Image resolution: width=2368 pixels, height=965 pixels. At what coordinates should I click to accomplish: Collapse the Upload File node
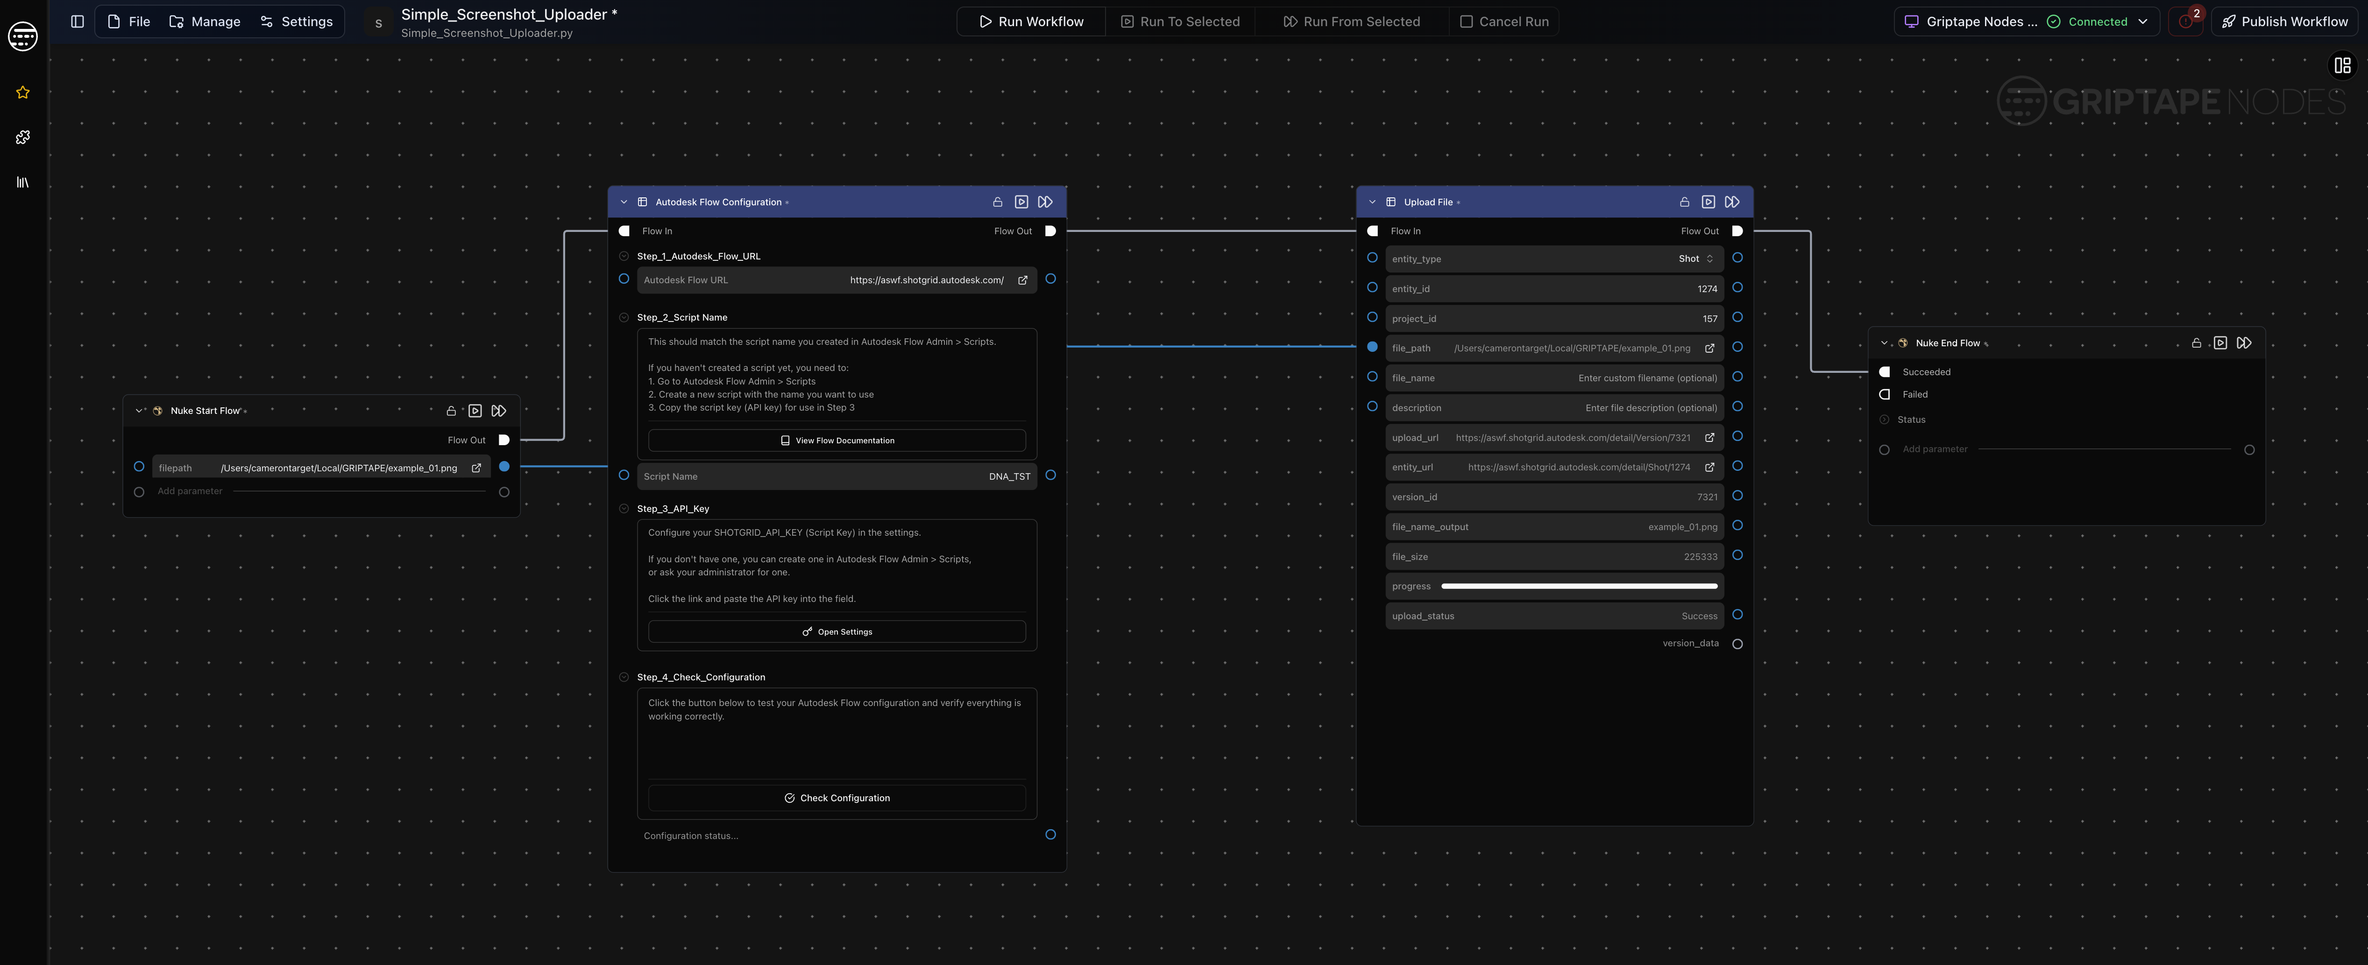(1372, 202)
